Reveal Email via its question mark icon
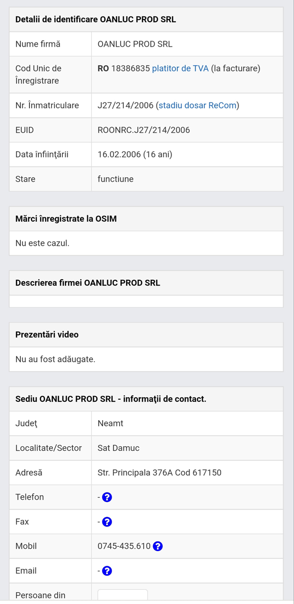Viewport: 294px width, 604px height. 107,571
